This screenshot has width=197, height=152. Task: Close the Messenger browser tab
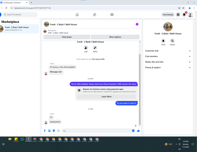[x=27, y=2]
